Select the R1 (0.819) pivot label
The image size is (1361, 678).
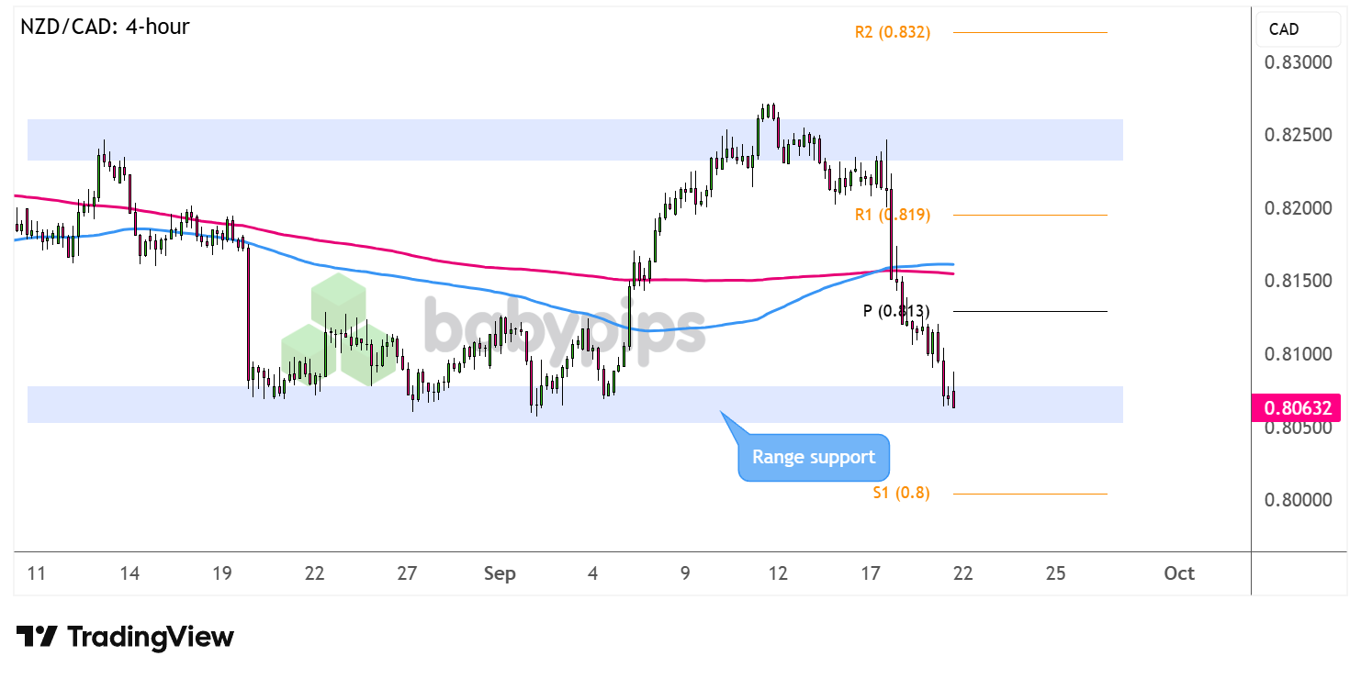(x=892, y=216)
